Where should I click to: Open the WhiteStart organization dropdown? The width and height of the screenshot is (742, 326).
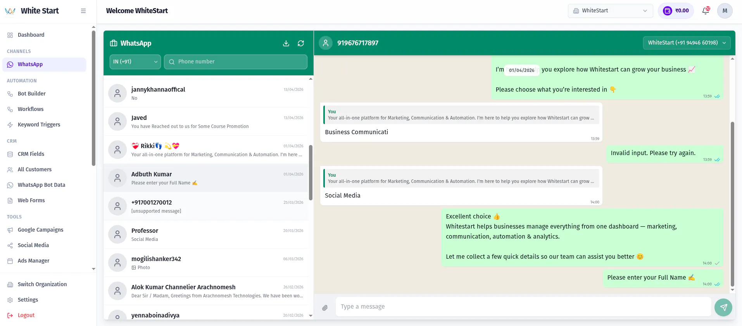pyautogui.click(x=610, y=11)
